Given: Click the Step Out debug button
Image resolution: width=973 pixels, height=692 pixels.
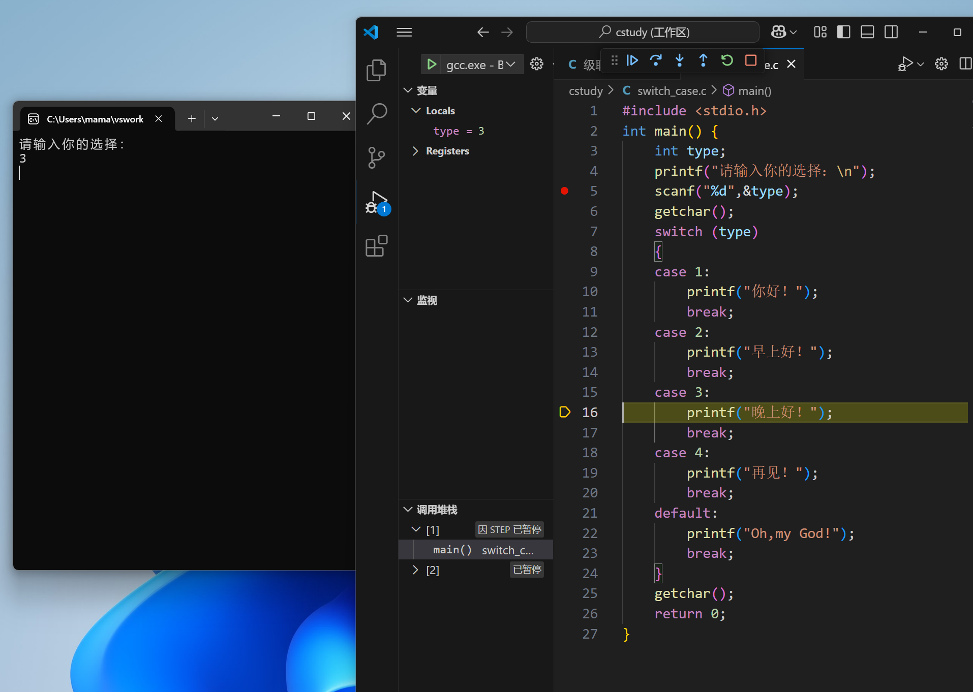Looking at the screenshot, I should coord(703,60).
